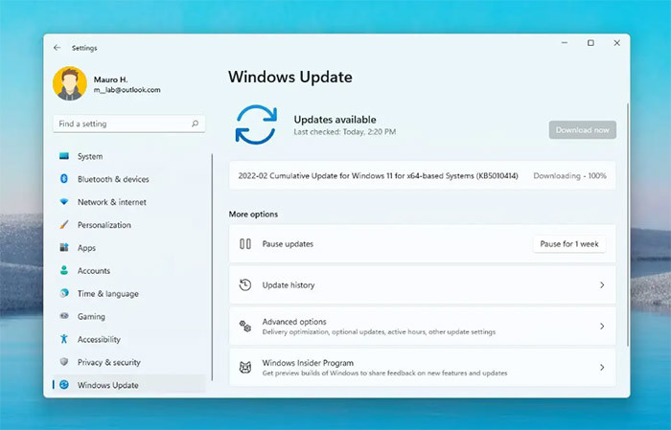671x430 pixels.
Task: Click the System monitor icon
Action: click(64, 156)
